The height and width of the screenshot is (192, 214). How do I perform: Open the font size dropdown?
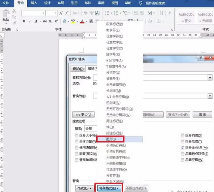[56, 13]
